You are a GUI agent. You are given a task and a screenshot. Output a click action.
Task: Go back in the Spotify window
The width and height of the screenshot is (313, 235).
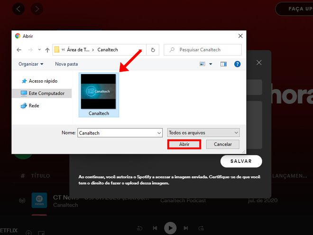pyautogui.click(x=18, y=9)
